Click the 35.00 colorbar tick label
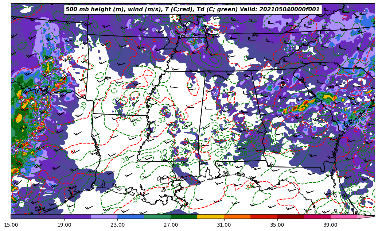Screen dimensions: 378x231 tap(277, 225)
